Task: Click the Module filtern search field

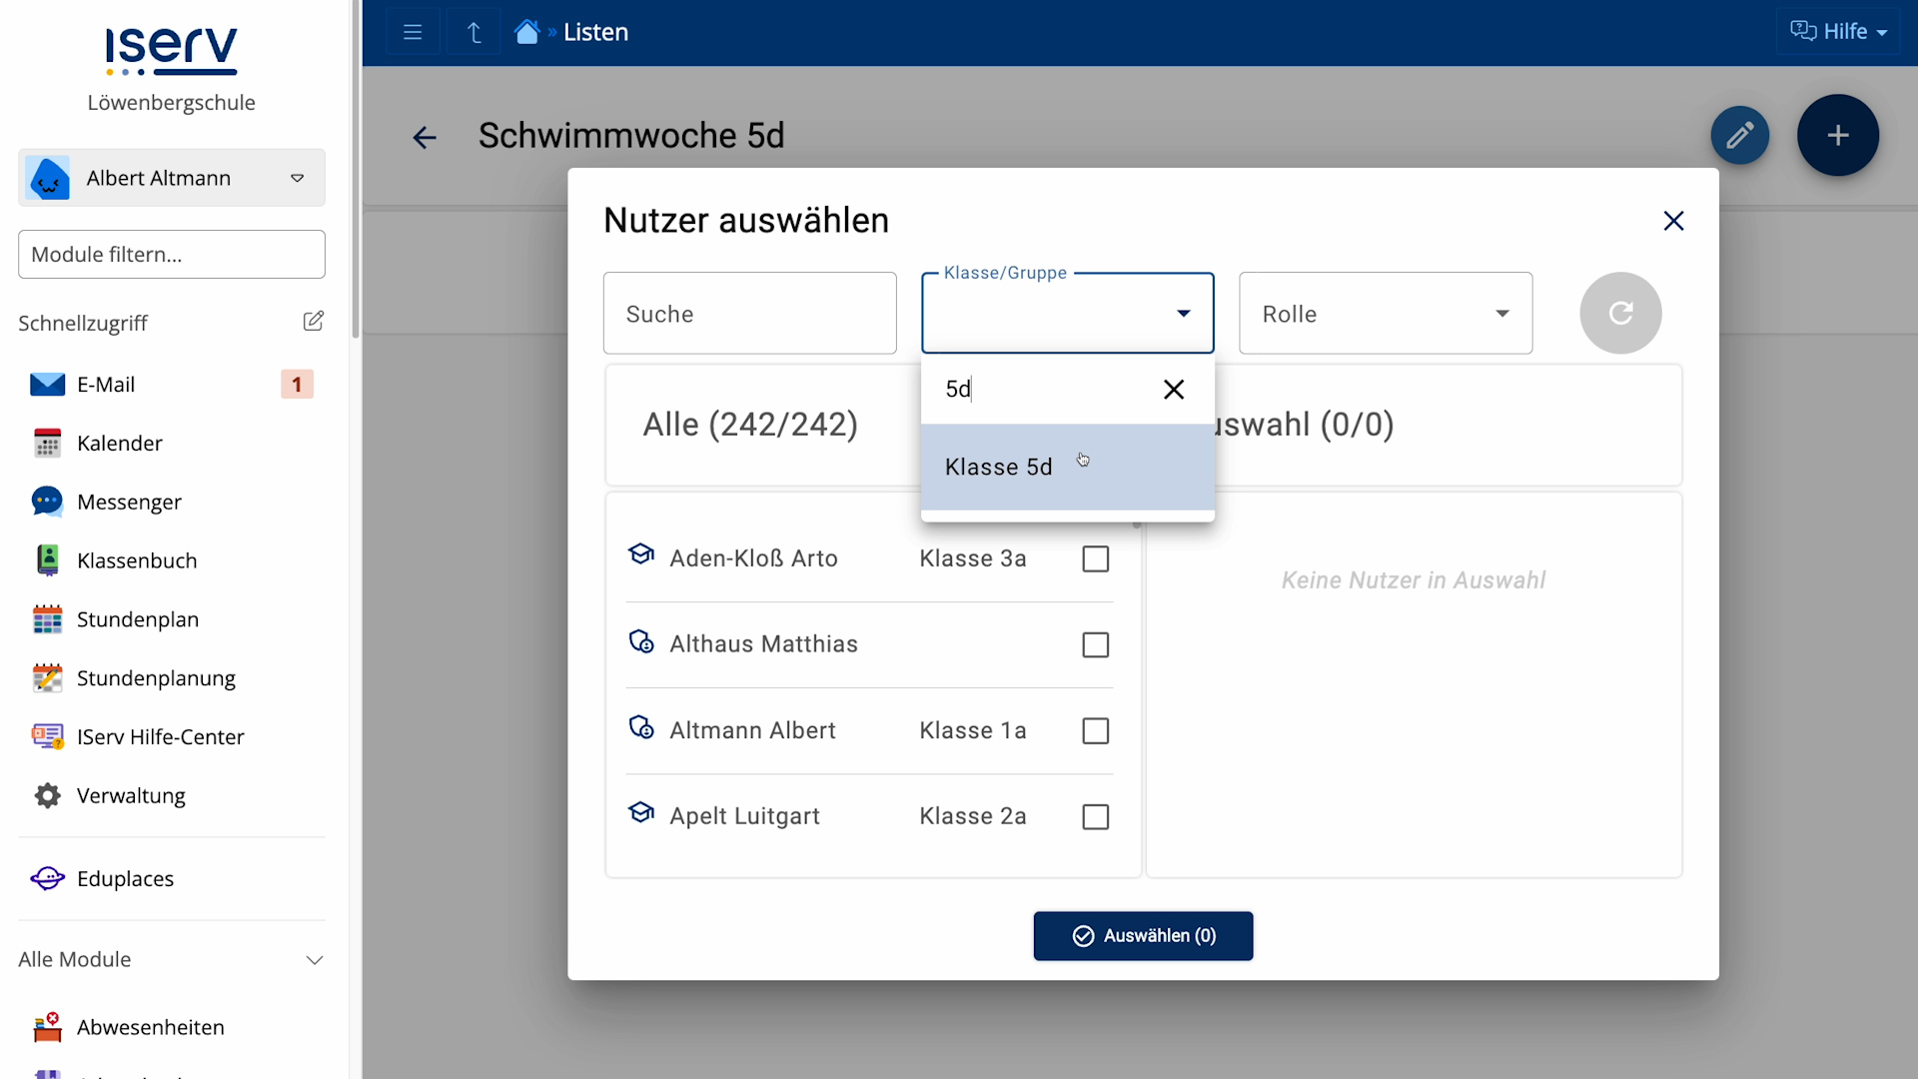Action: point(171,254)
